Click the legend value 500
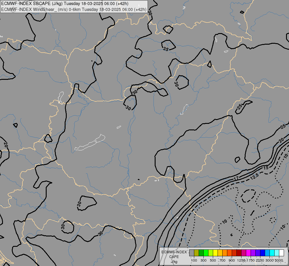Image resolution: width=289 pixels, height=266 pixels. point(213,260)
